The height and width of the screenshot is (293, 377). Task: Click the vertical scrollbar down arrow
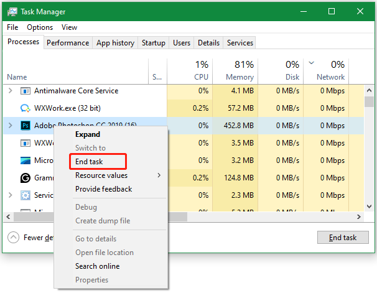pyautogui.click(x=370, y=207)
